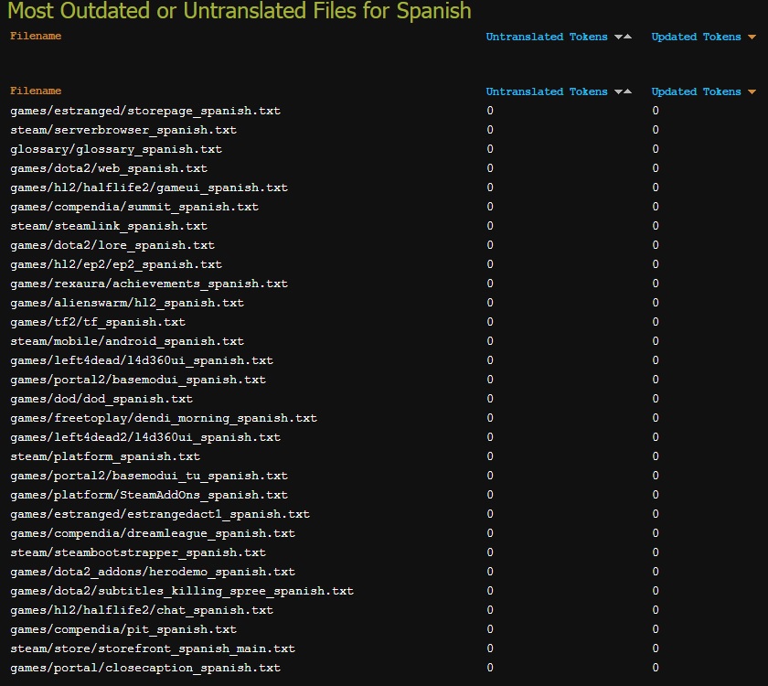
Task: Click the glossary/glossary_spanish.txt filename
Action: (116, 149)
